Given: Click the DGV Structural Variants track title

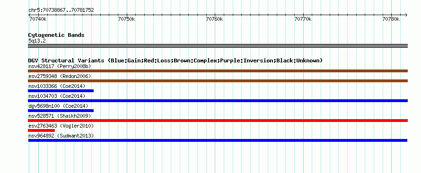Looking at the screenshot, I should tap(175, 61).
